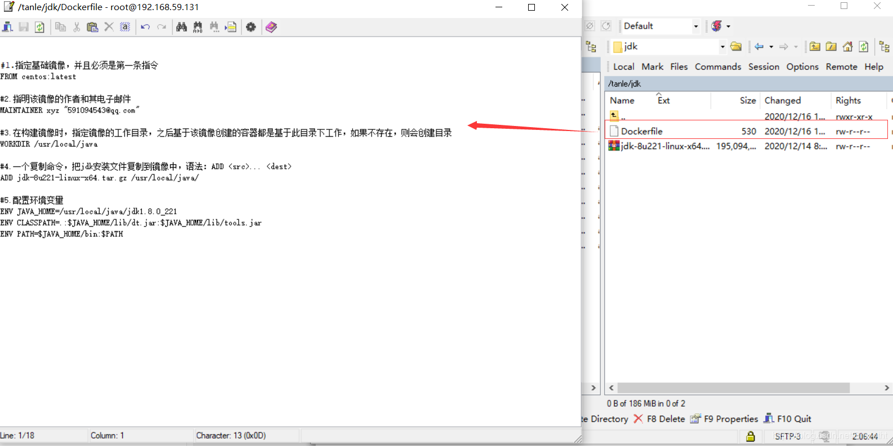Open the Files menu

[x=679, y=66]
